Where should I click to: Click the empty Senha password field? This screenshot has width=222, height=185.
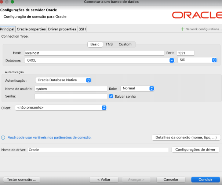(71, 96)
